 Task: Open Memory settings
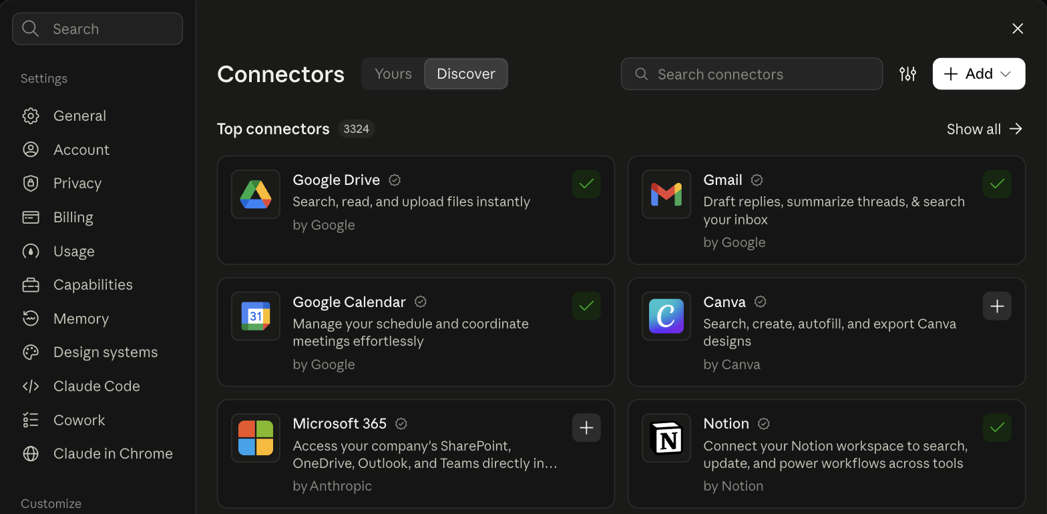97,319
